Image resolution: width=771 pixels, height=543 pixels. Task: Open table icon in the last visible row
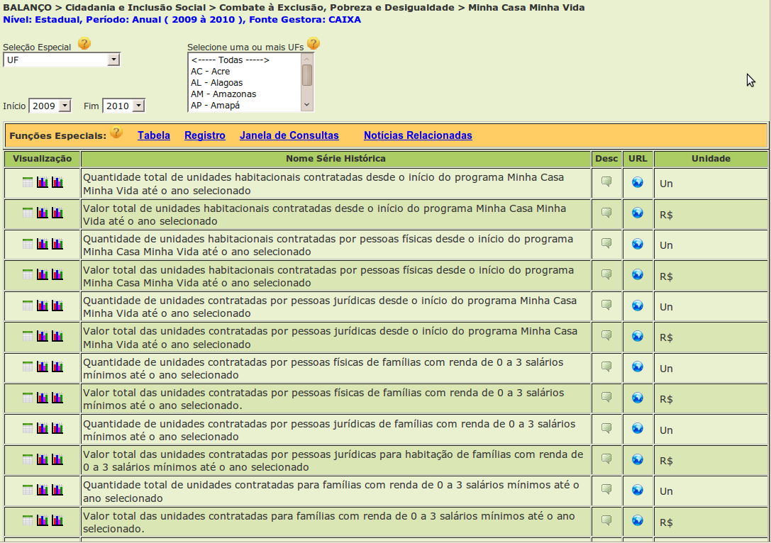coord(28,520)
